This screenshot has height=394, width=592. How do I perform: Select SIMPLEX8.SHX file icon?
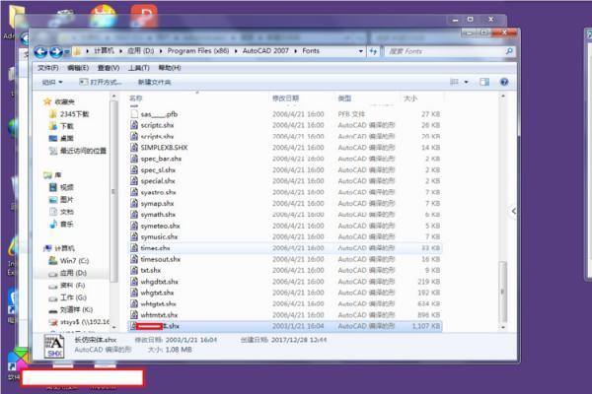pyautogui.click(x=134, y=147)
